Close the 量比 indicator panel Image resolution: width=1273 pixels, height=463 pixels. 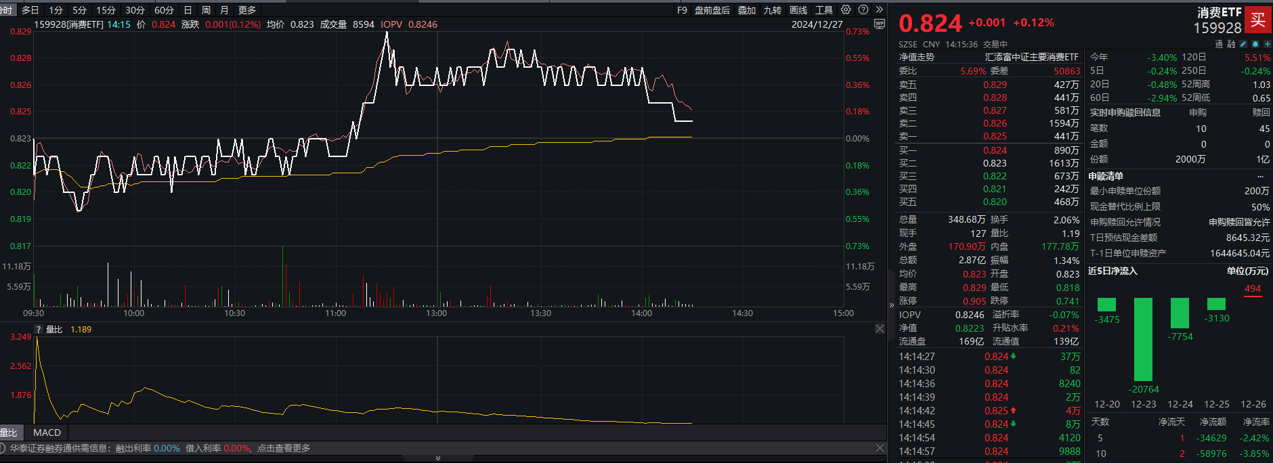[x=880, y=329]
